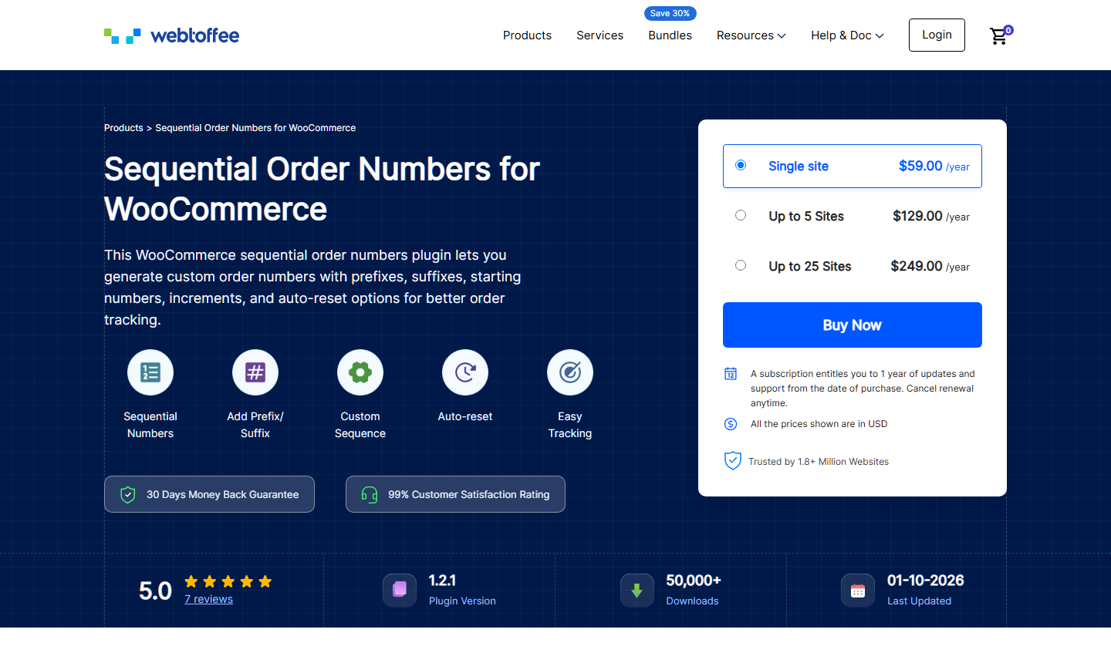The image size is (1111, 663).
Task: Click the Sequential Order Numbers for WooCommerce heading
Action: (322, 189)
